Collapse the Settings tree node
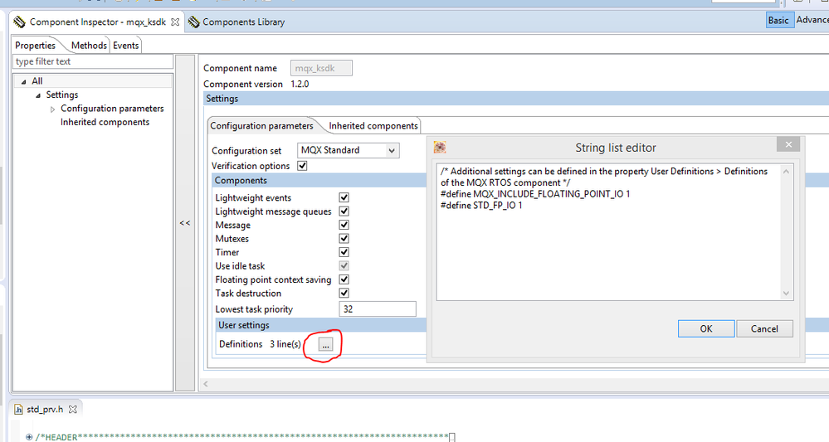 38,95
